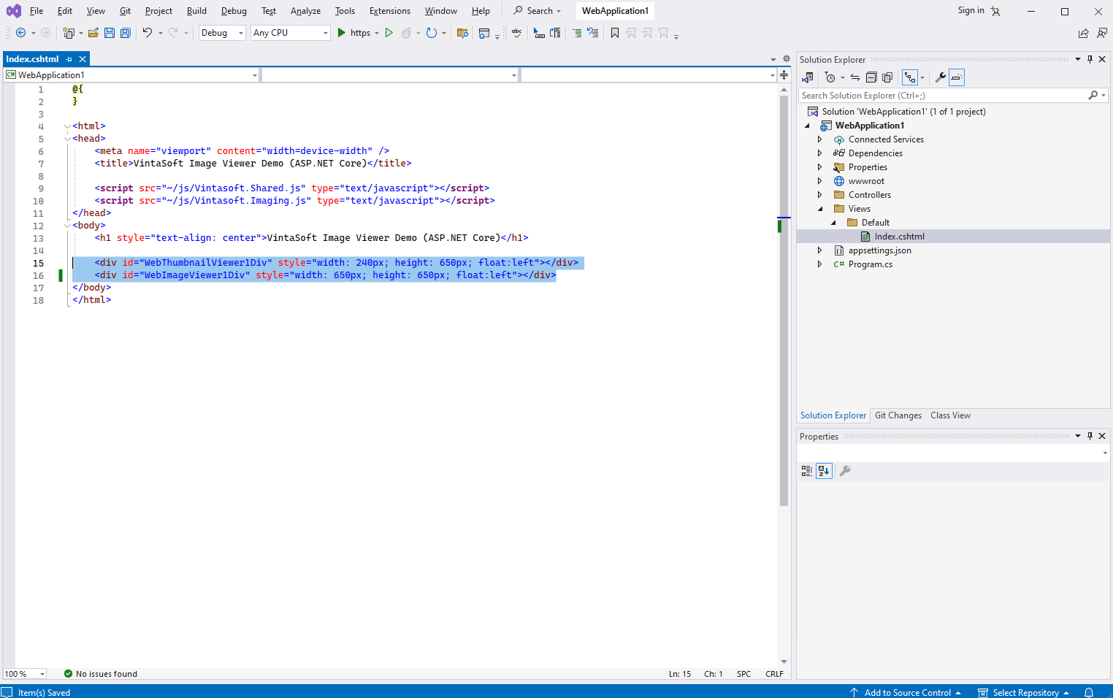Toggle Alphabetical sort in Properties panel
1113x698 pixels.
824,471
